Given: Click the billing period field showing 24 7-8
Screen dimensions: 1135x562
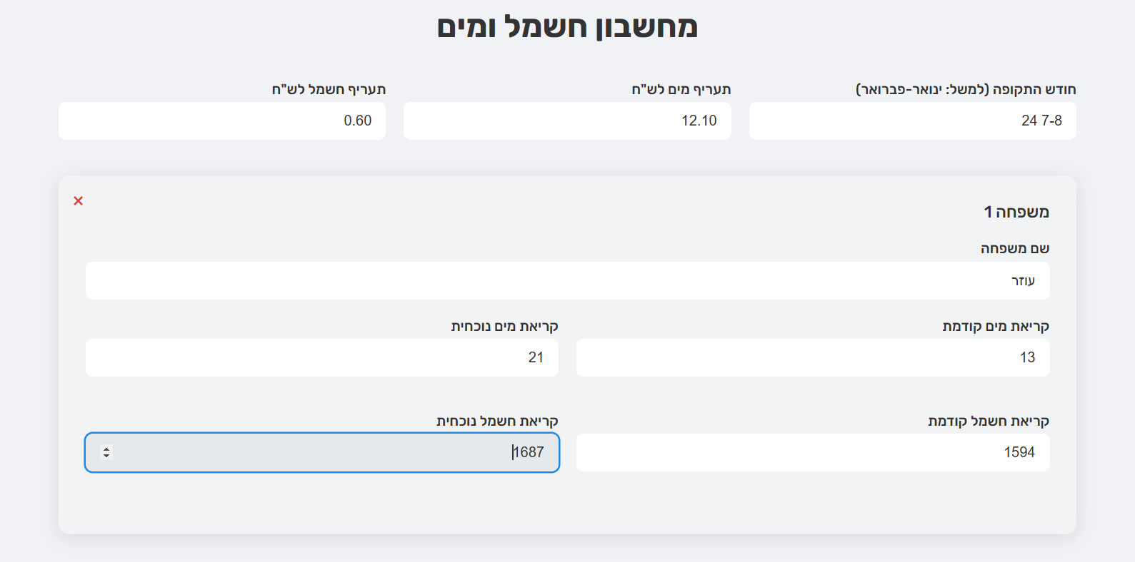Looking at the screenshot, I should point(912,121).
